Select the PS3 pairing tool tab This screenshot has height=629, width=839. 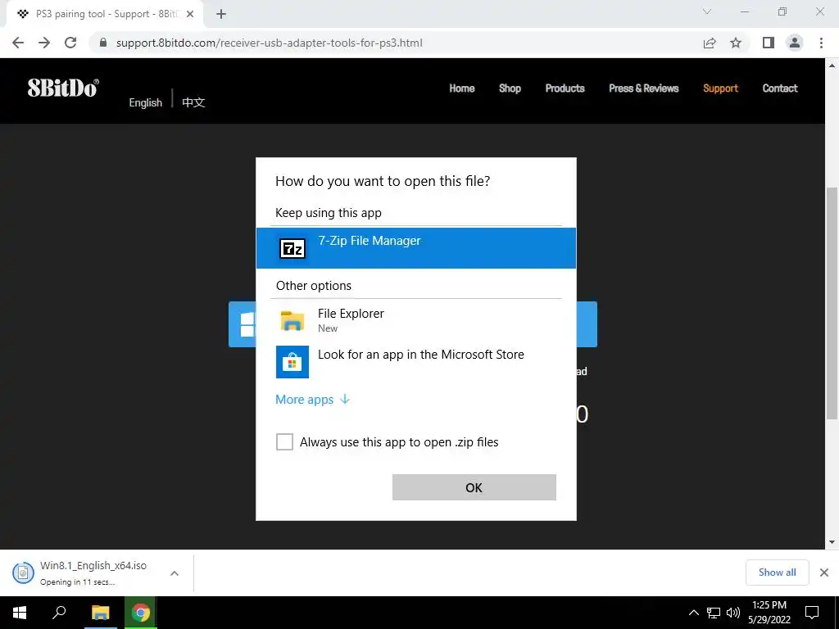tap(104, 15)
